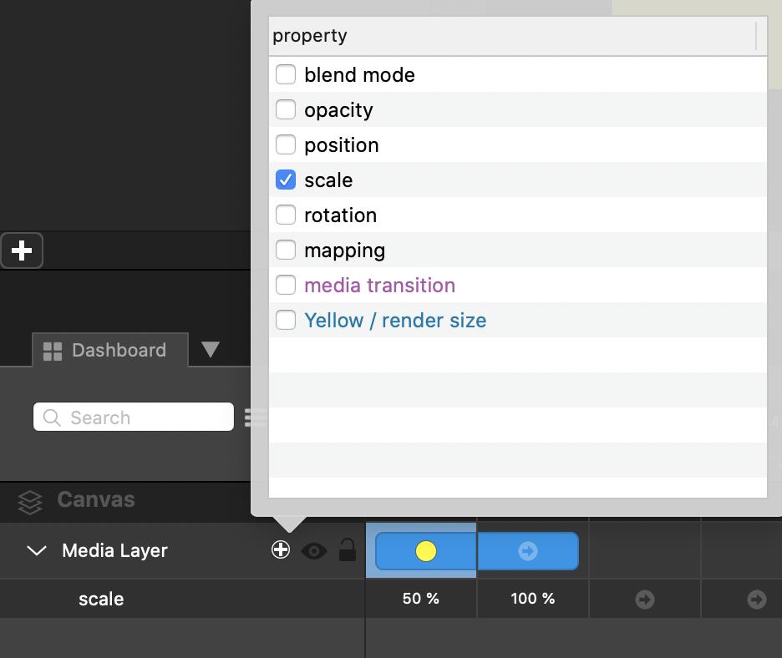Uncheck the scale property checkbox
This screenshot has height=658, width=782.
pos(286,180)
